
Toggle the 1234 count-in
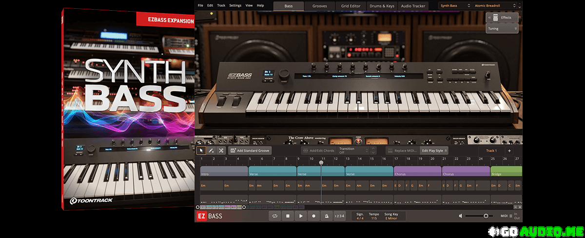point(339,216)
